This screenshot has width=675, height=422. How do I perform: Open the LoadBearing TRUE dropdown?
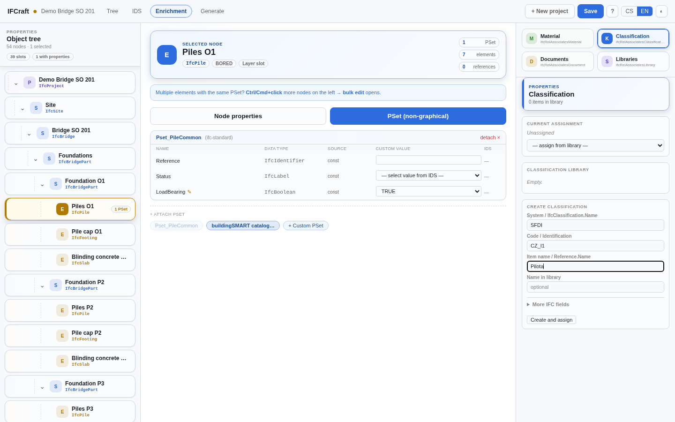point(428,191)
